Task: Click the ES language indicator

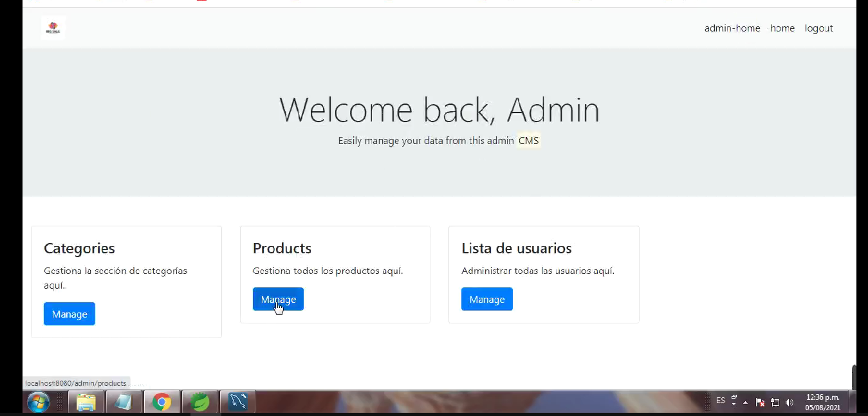Action: (721, 401)
